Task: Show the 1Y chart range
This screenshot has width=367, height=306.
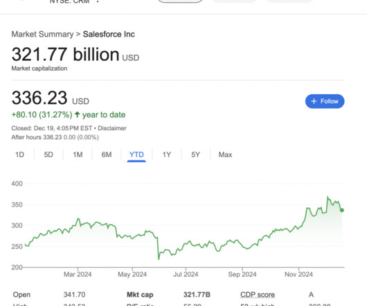Action: click(167, 154)
